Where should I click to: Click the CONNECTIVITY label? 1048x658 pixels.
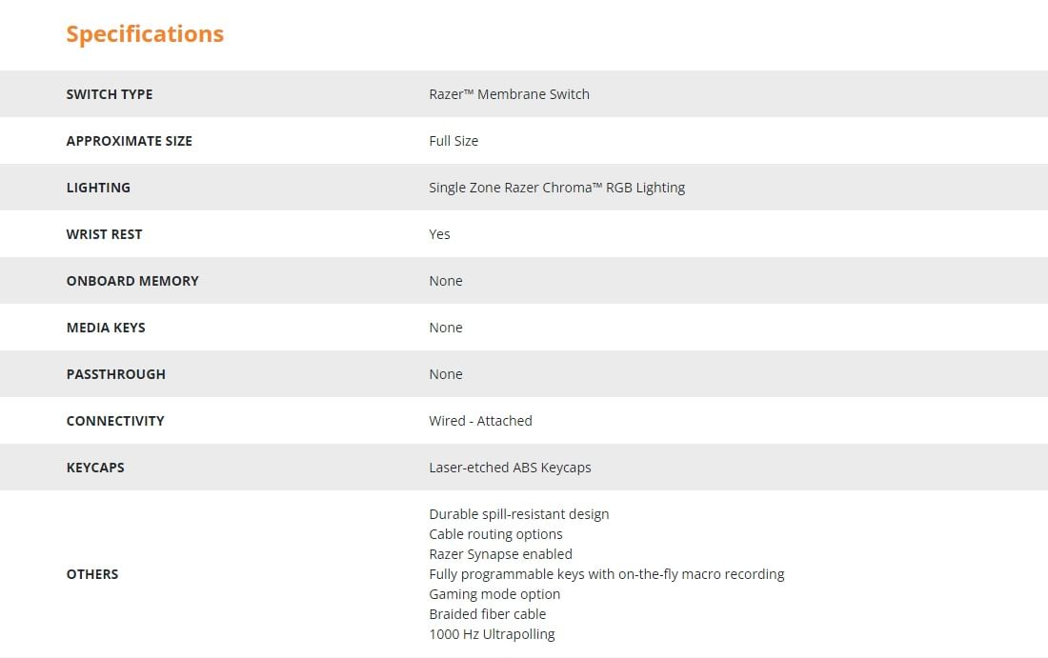click(115, 421)
